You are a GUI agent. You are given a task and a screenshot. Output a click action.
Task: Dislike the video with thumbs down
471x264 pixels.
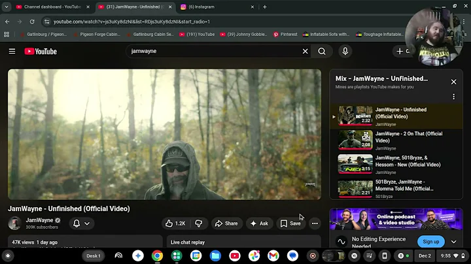point(199,223)
